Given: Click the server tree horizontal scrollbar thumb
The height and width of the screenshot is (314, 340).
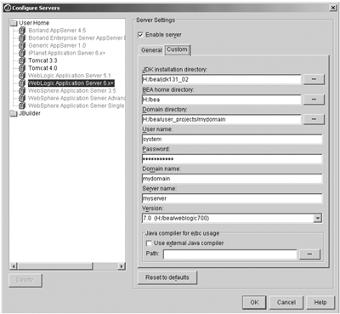Looking at the screenshot, I should pyautogui.click(x=55, y=266).
